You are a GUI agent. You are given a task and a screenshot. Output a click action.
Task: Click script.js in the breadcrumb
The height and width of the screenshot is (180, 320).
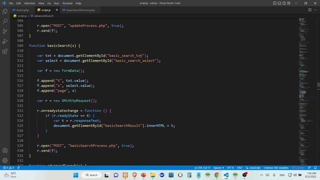[22, 16]
